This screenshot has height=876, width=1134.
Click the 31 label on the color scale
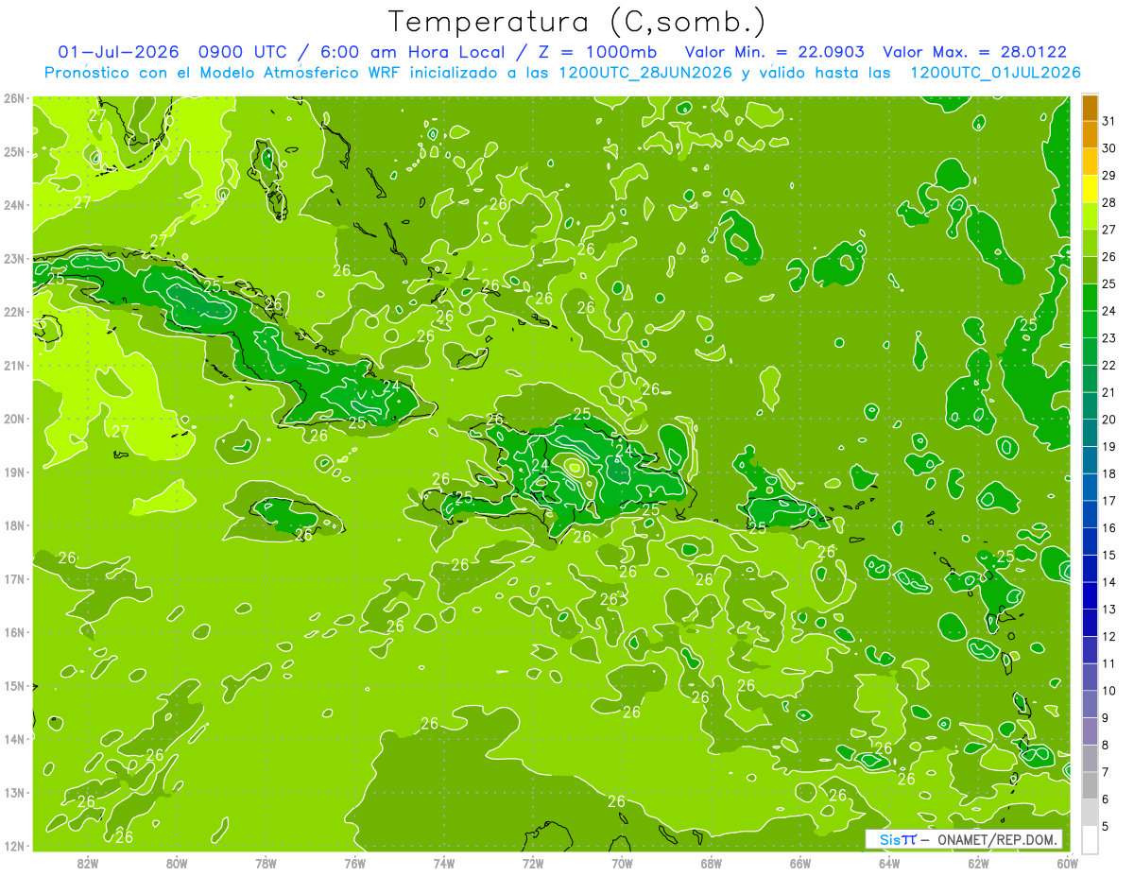pos(1108,121)
